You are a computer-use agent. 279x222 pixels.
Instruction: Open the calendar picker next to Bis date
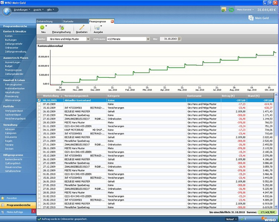click(179, 39)
